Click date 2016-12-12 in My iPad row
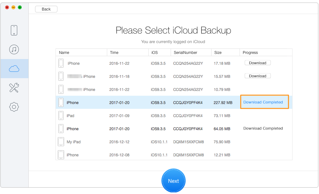The image size is (319, 194). click(119, 142)
